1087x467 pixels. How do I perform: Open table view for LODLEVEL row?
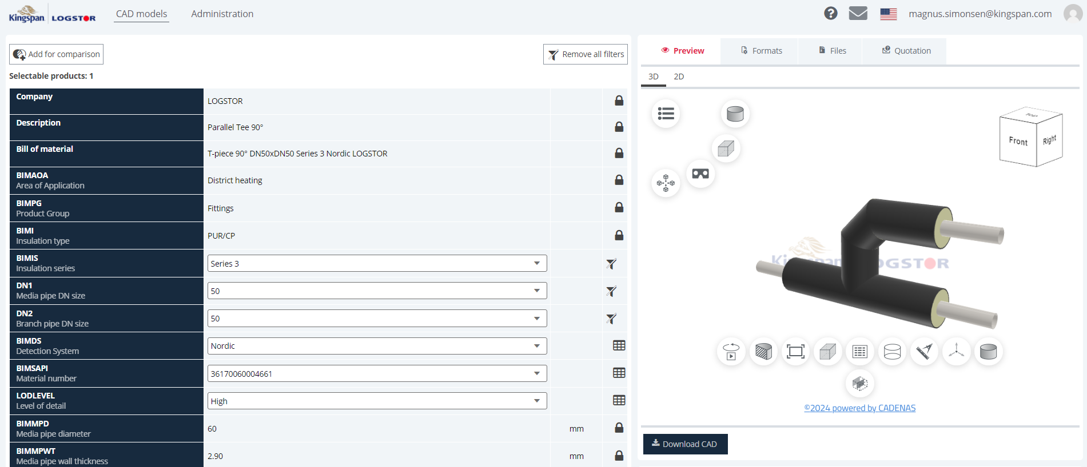pos(619,400)
